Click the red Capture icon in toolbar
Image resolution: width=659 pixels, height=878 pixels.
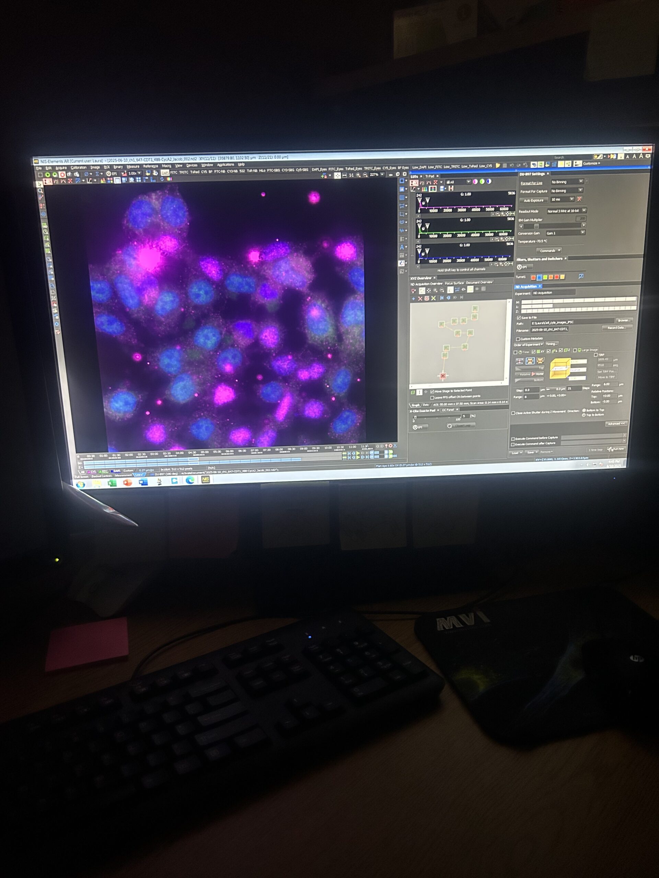(62, 175)
